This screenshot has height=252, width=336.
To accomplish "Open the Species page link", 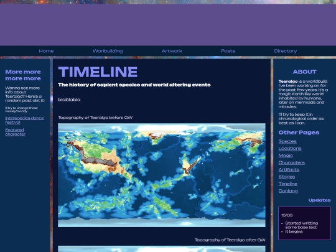I will (287, 141).
